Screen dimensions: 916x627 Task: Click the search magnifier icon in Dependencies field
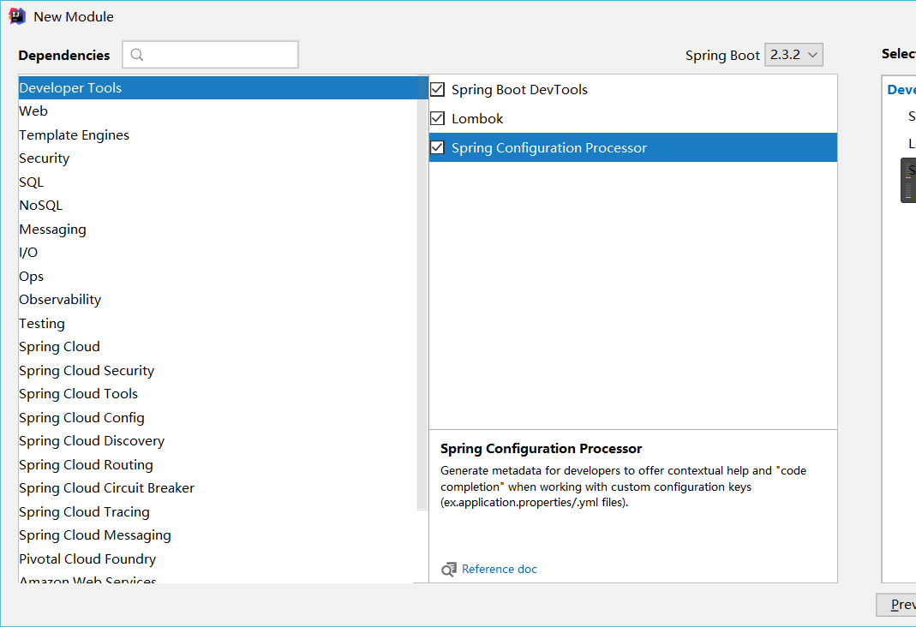[137, 55]
